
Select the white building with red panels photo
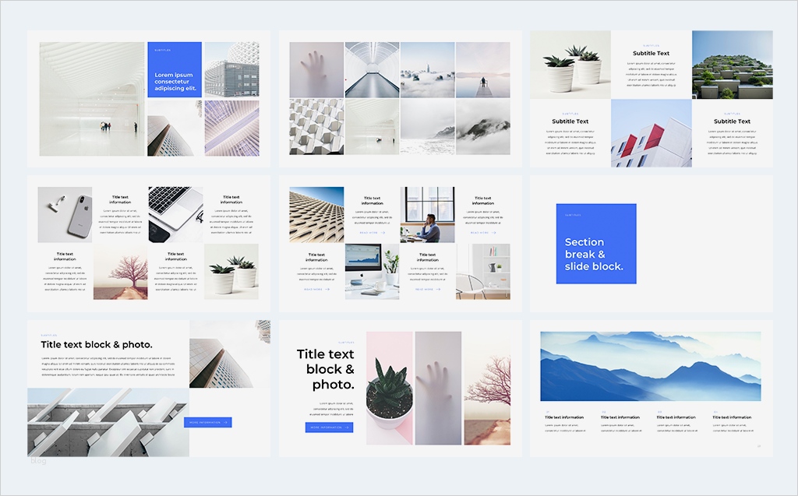pos(651,133)
